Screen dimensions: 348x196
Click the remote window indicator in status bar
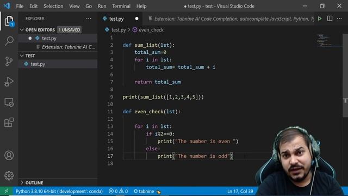(6, 191)
